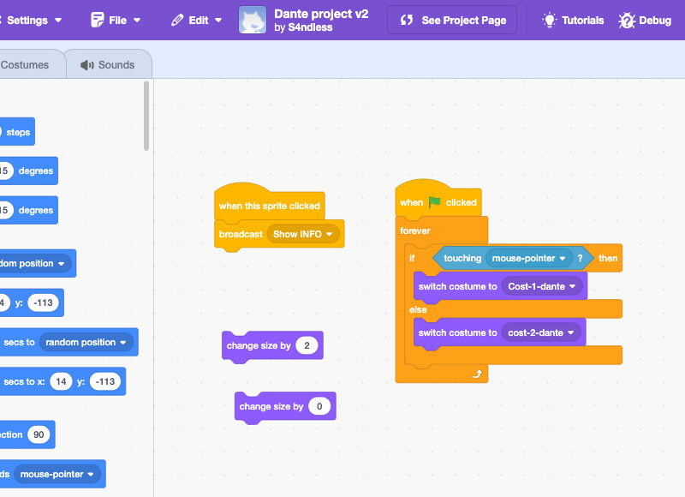Click the green flag icon in hat block
Viewport: 685px width, 497px height.
point(435,202)
